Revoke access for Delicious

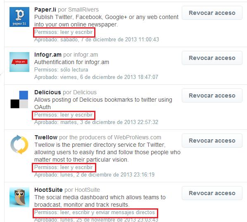[212, 95]
